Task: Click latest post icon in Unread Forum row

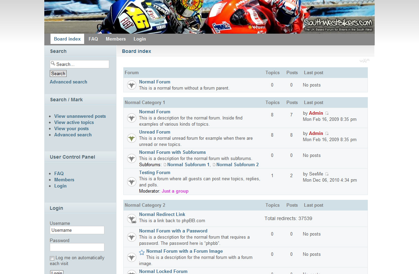Action: 327,134
